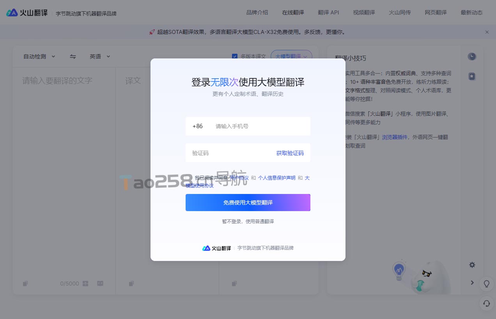Select 在线翻译 nav item

click(293, 12)
